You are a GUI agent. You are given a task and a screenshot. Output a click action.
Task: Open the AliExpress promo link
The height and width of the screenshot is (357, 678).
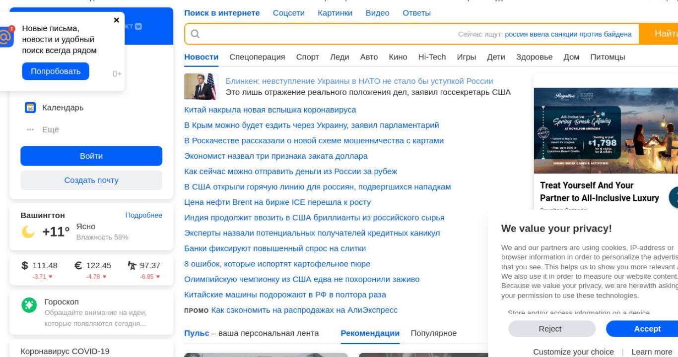pos(304,310)
